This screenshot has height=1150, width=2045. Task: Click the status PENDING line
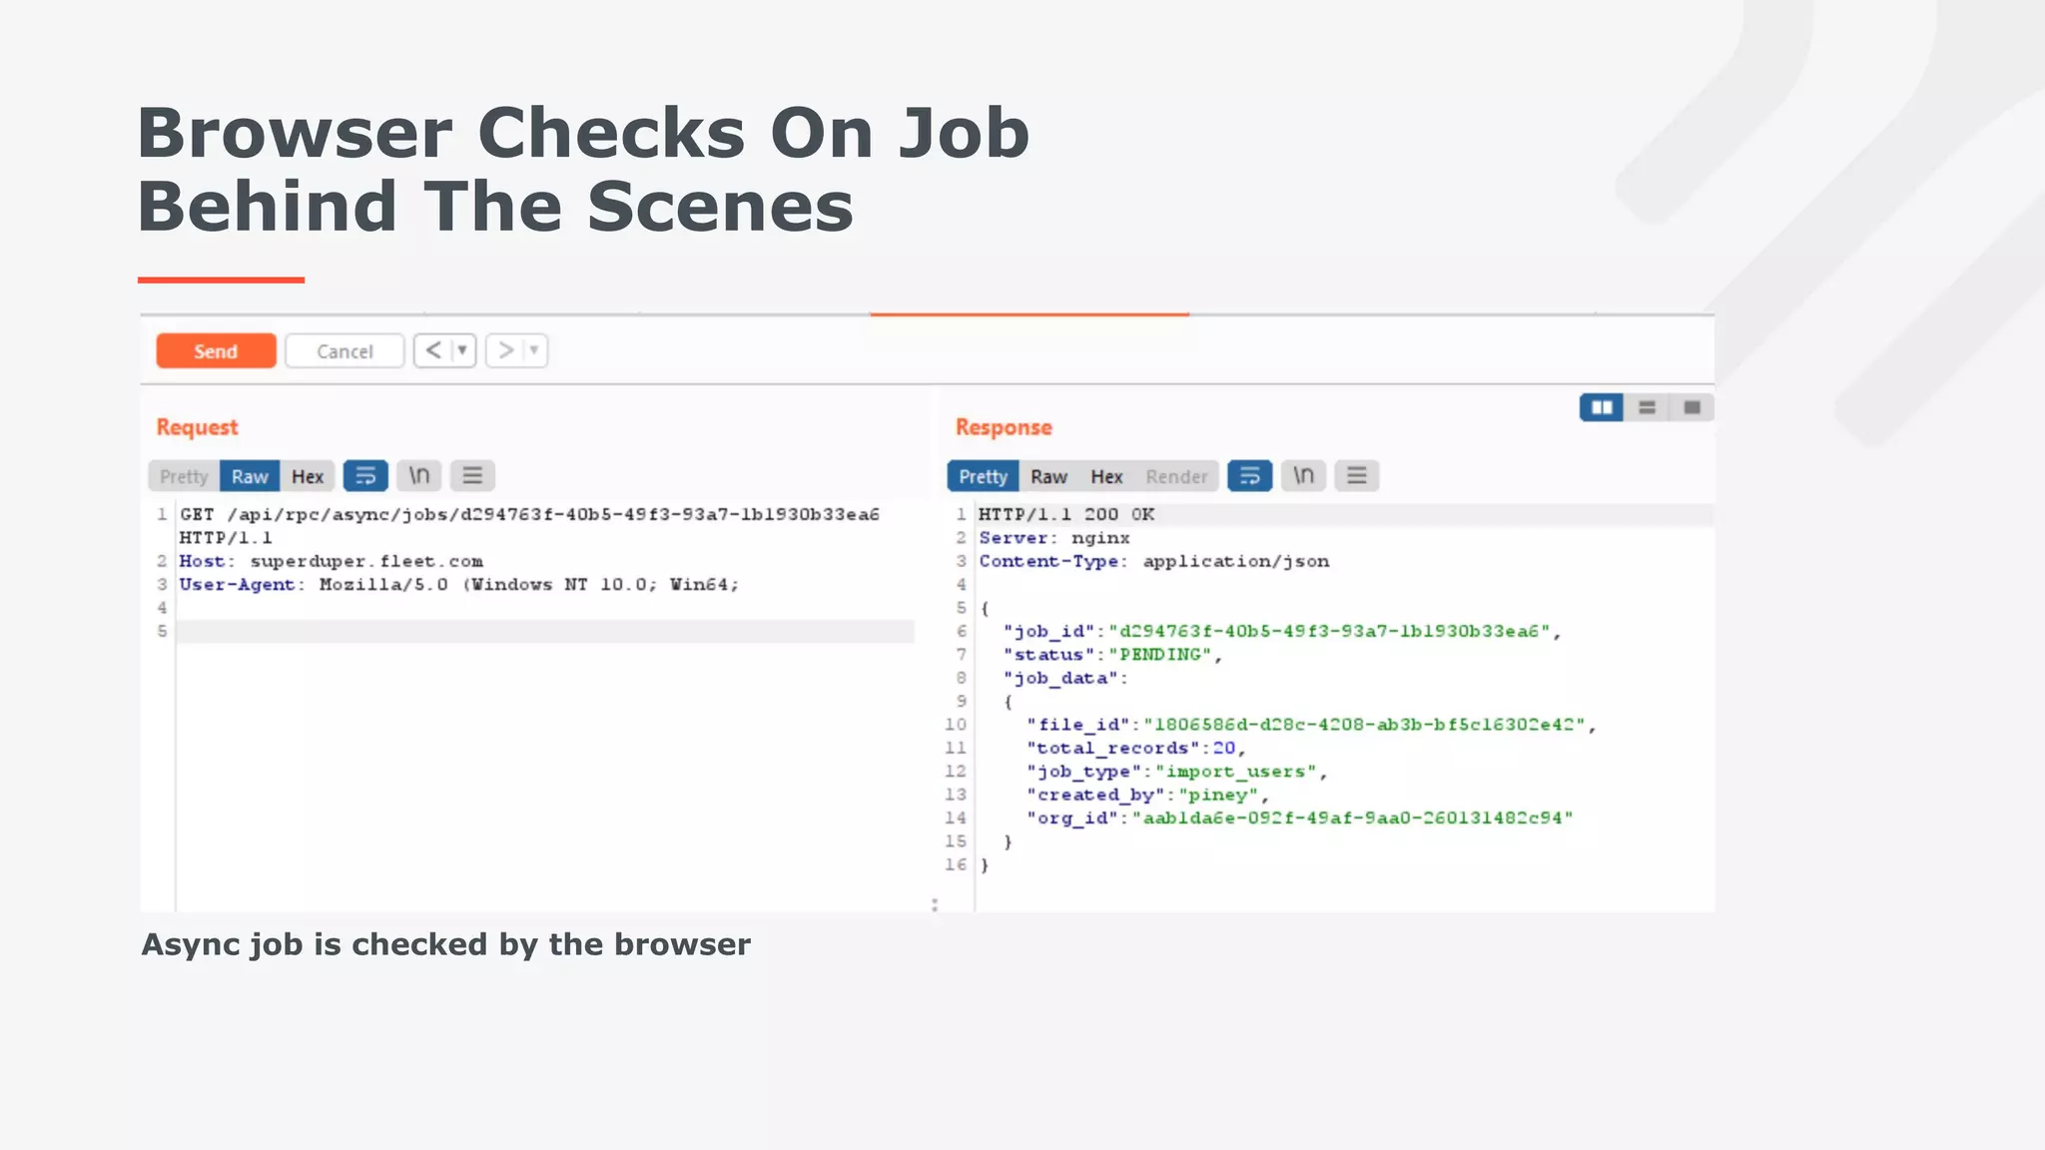pos(1112,655)
